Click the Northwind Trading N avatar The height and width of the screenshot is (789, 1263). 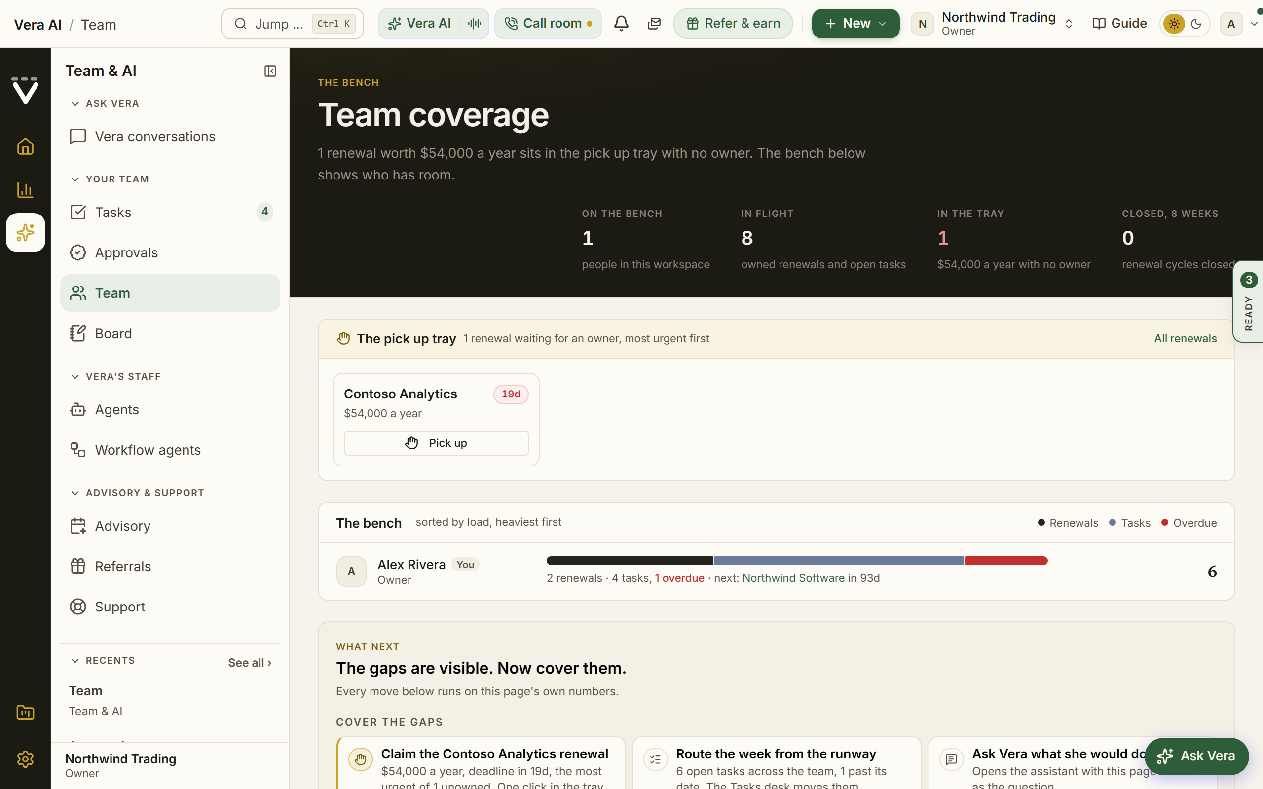(922, 24)
